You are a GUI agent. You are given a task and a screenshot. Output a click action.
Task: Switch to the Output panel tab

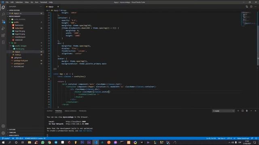point(49,111)
